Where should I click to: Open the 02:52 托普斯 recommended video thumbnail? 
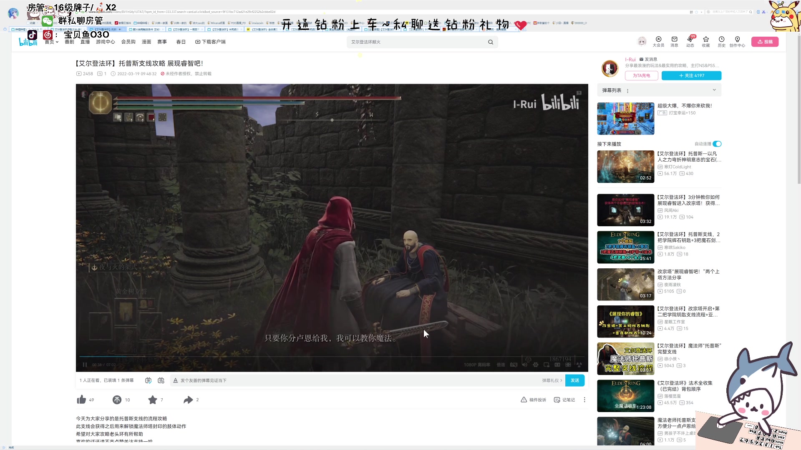[x=625, y=167]
